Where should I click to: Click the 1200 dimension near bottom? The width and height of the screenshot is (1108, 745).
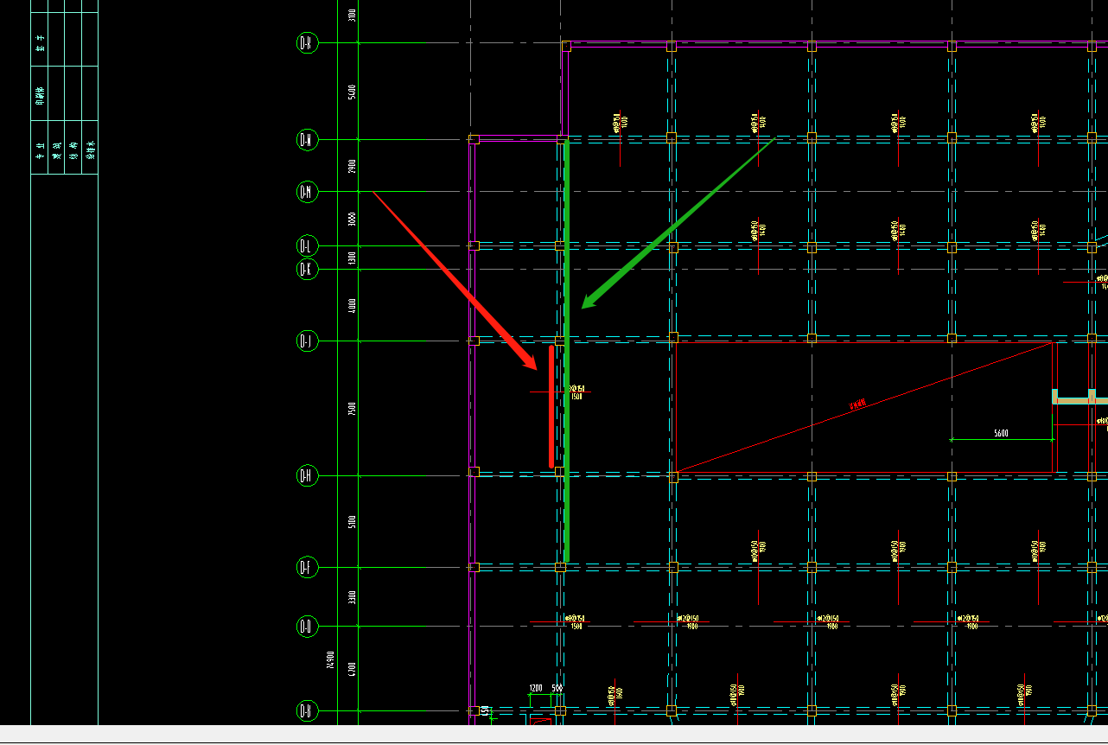(536, 689)
